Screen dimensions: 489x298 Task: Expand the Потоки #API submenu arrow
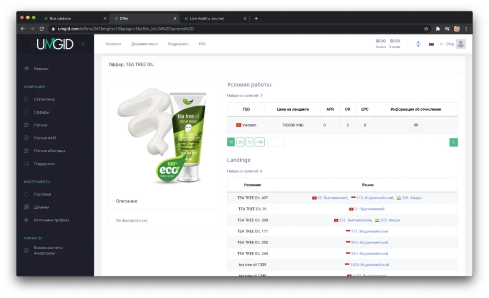click(x=85, y=138)
